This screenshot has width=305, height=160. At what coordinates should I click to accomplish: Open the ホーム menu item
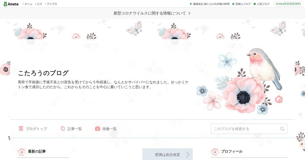27,4
